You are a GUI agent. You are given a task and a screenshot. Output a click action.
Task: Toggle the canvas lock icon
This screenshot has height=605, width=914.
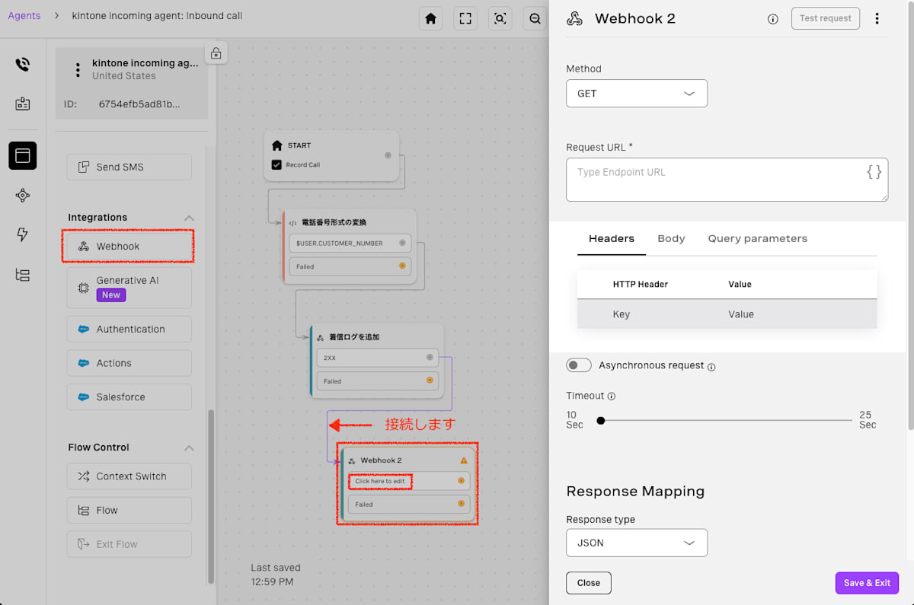coord(216,53)
